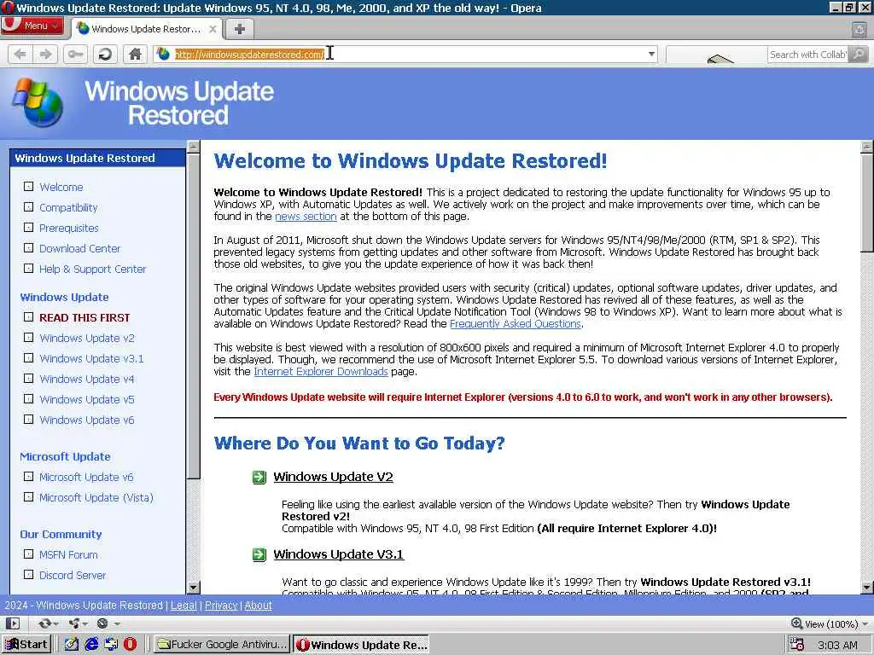
Task: Open the Opera Link sync status dropdown
Action: point(48,623)
